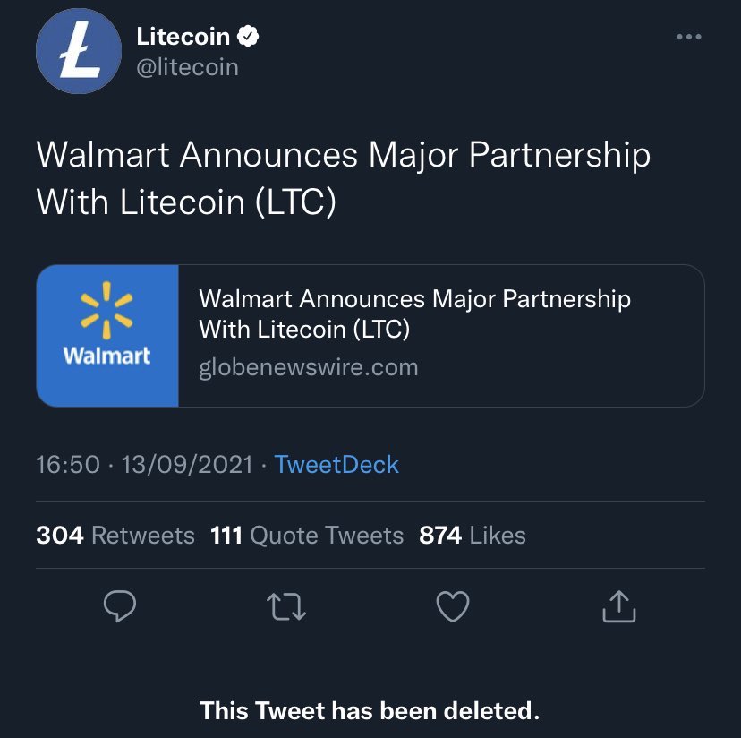The height and width of the screenshot is (738, 741).
Task: Open the Walmart logo card thumbnail
Action: [x=107, y=336]
